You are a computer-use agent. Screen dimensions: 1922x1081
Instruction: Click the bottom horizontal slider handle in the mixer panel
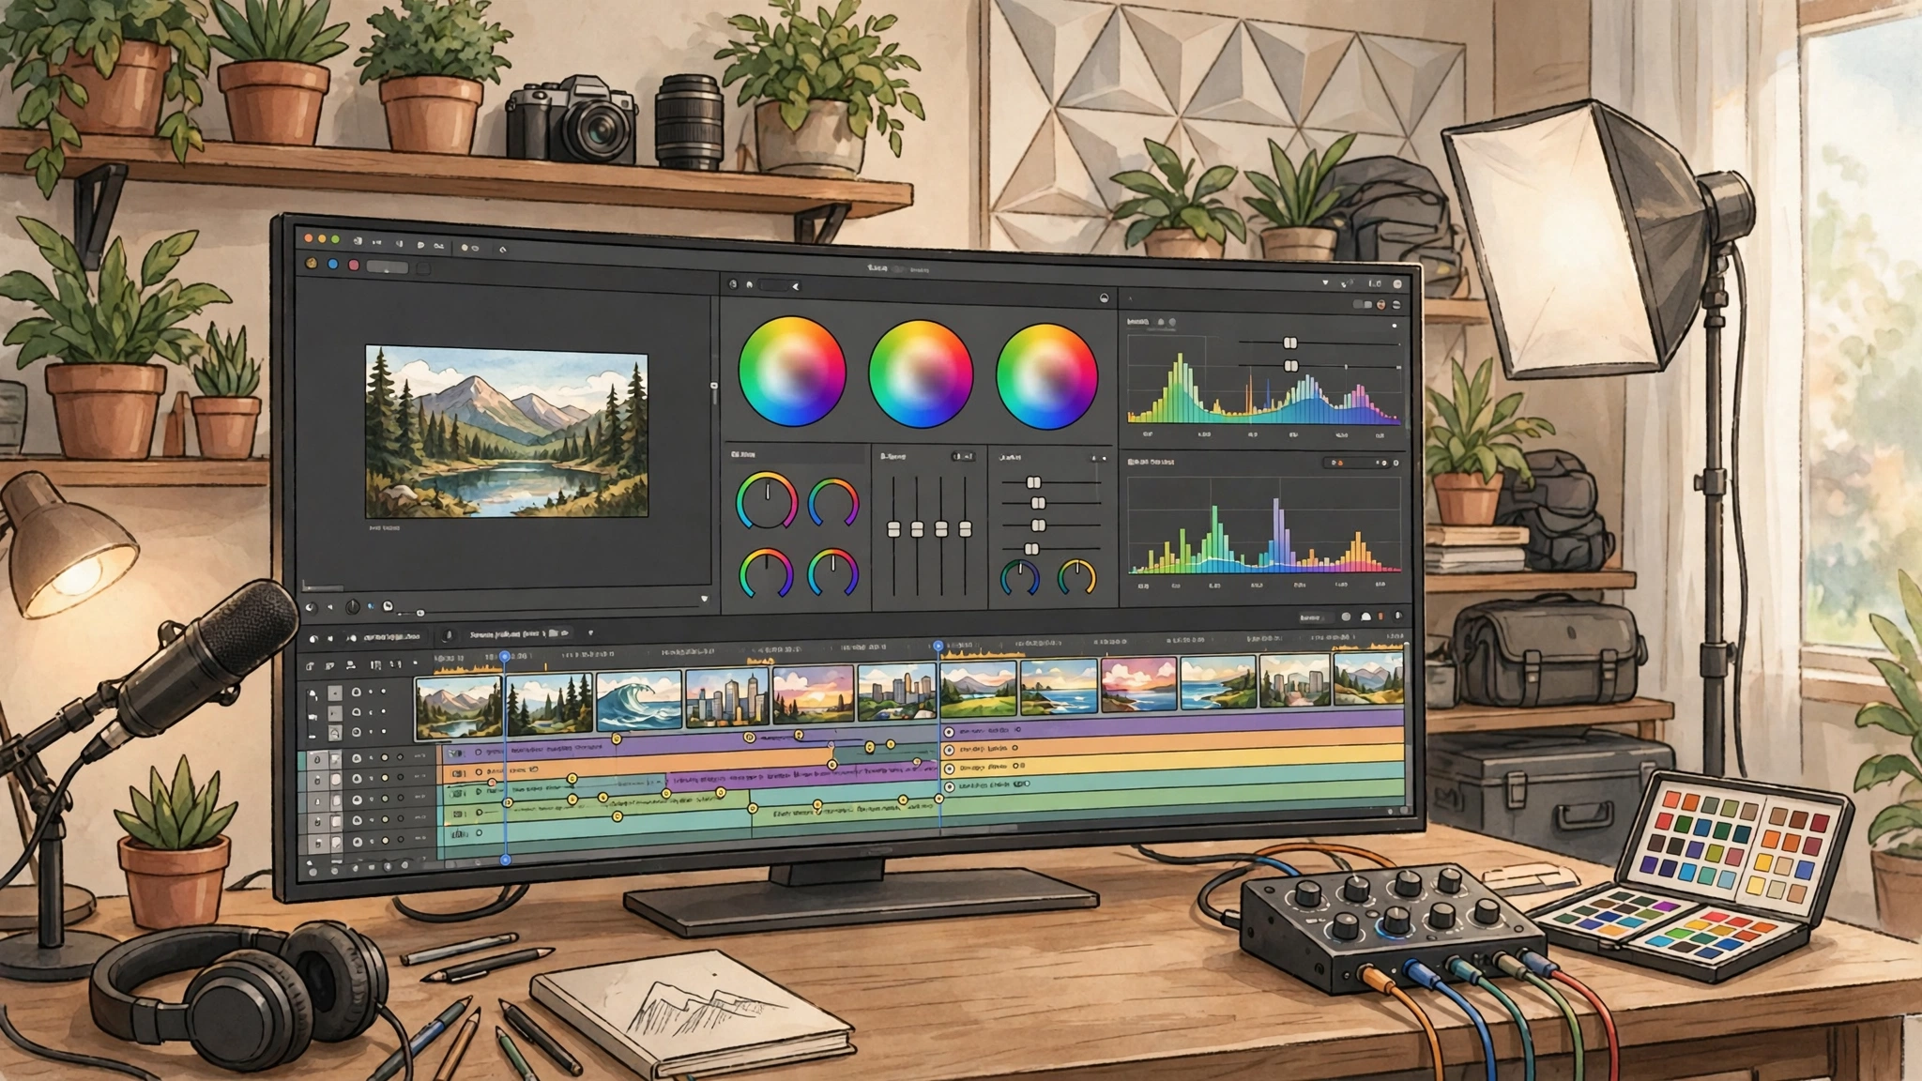coord(1031,549)
